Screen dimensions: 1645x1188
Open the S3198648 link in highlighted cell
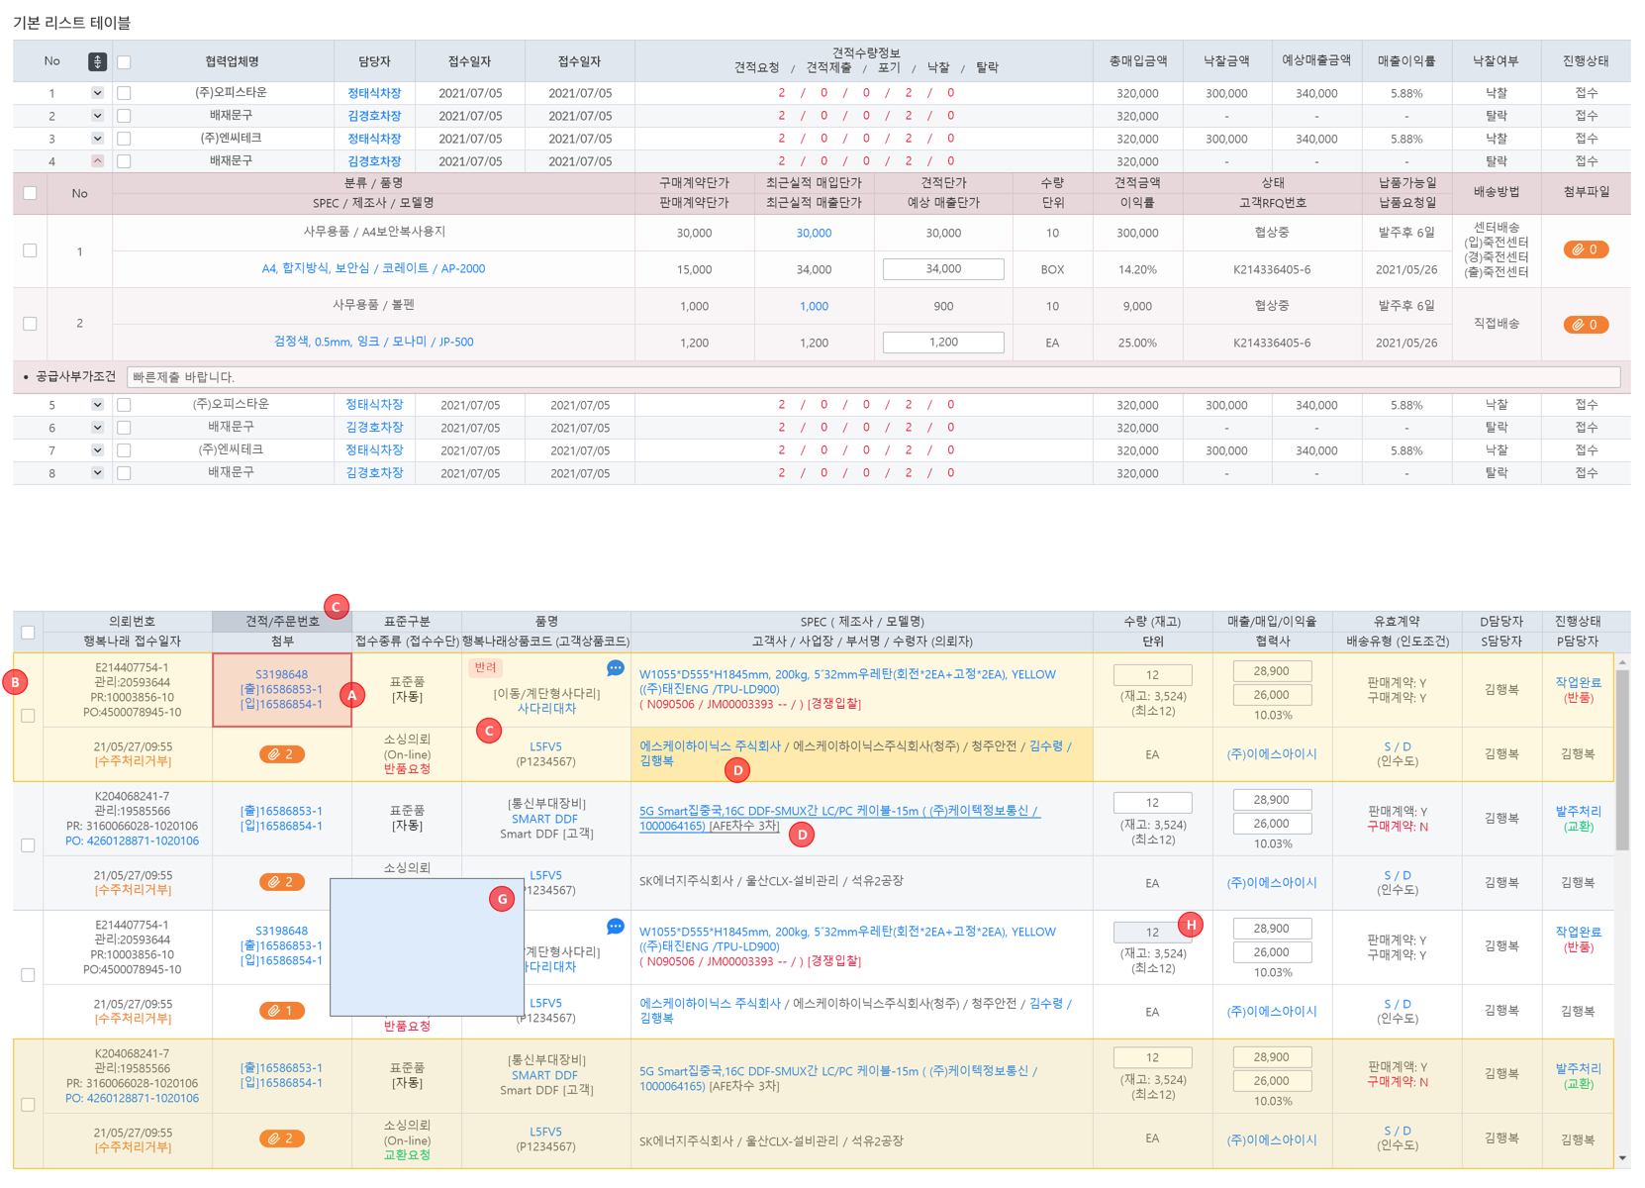pyautogui.click(x=281, y=674)
